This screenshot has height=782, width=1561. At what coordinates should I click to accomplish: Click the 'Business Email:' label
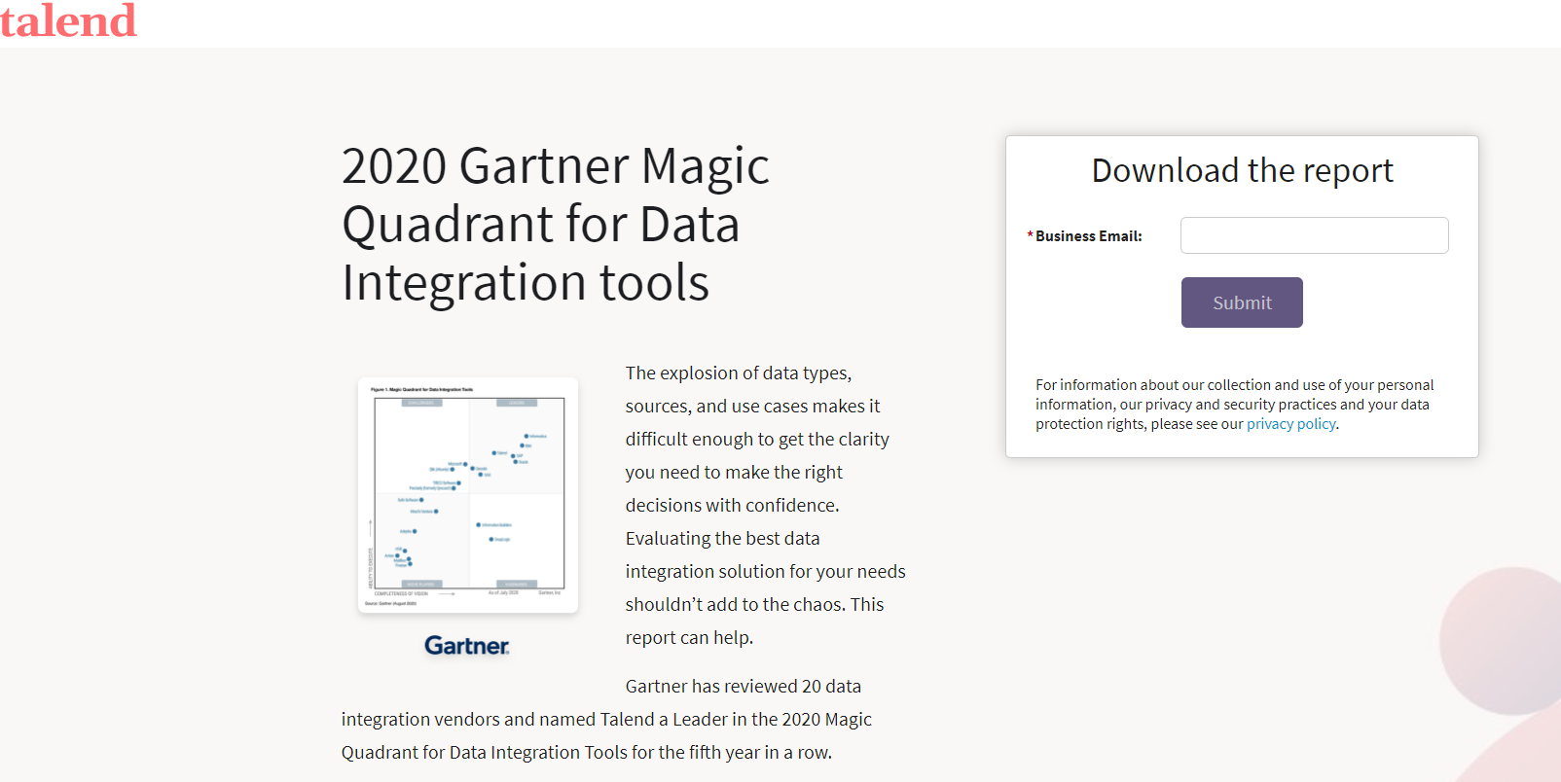pyautogui.click(x=1088, y=236)
